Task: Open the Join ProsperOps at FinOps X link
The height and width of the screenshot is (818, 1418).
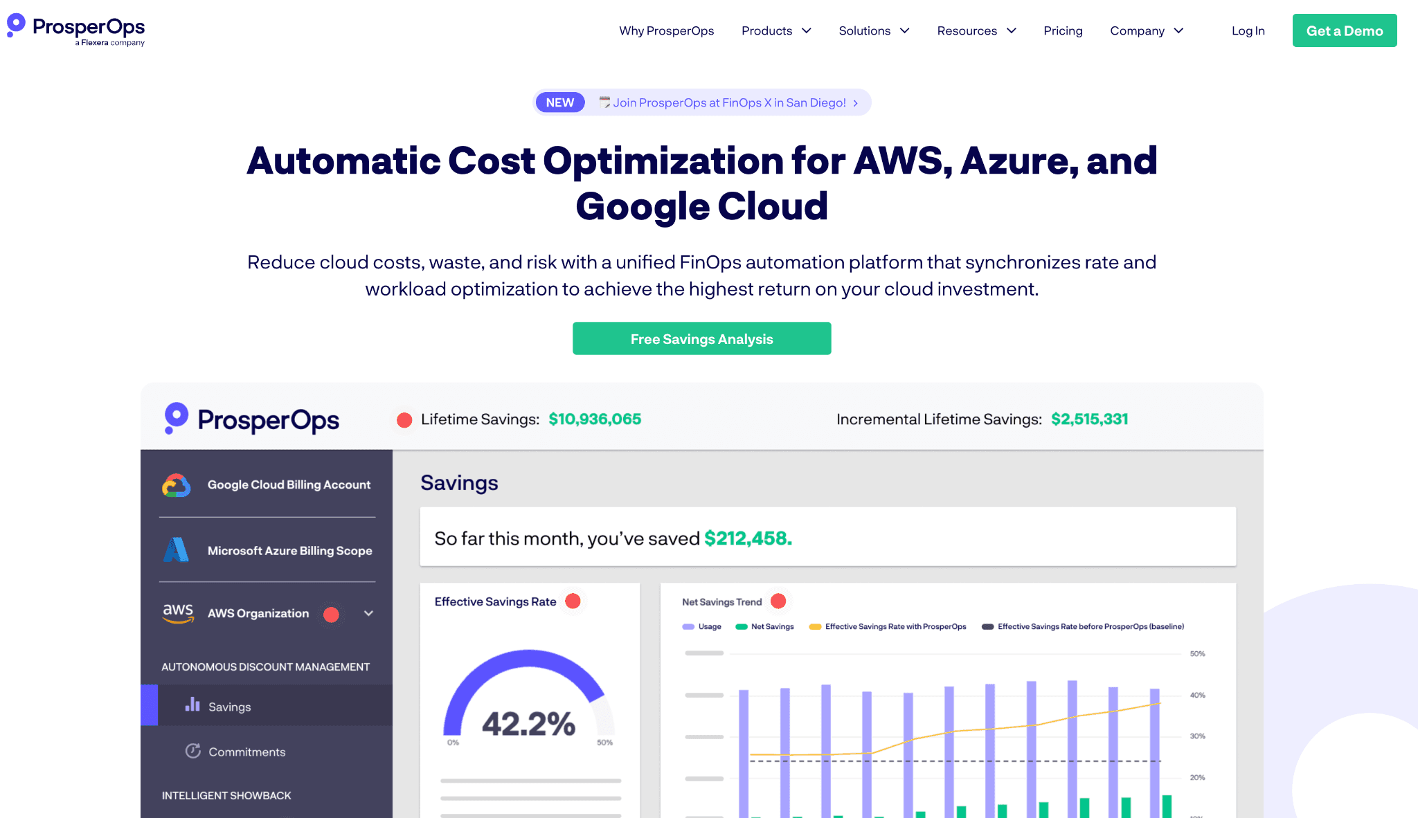Action: [x=729, y=102]
